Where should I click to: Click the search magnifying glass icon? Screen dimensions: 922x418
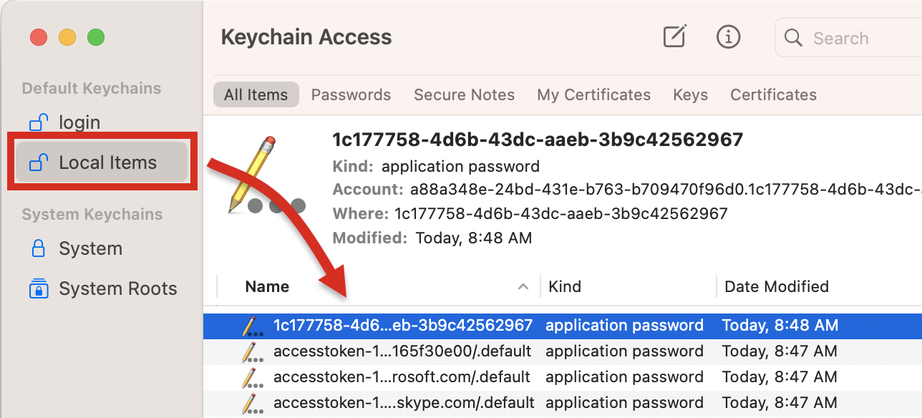793,38
